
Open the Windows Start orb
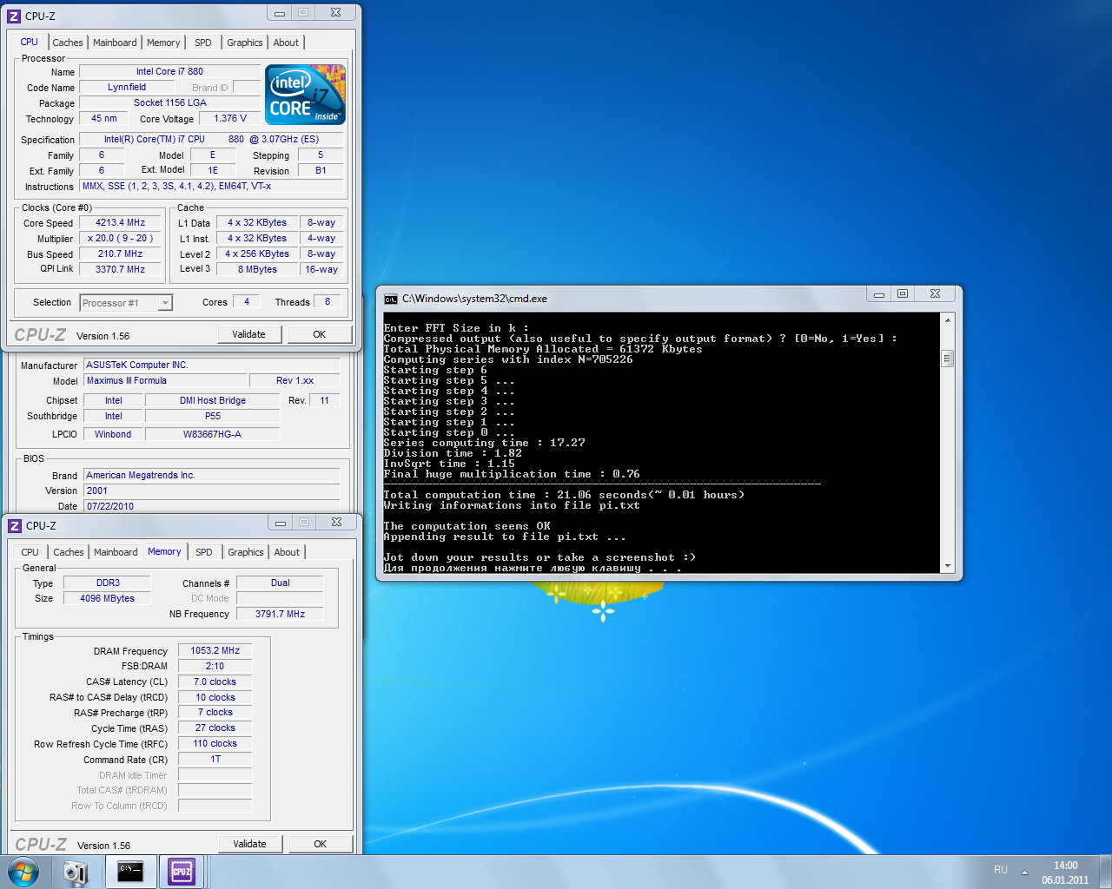(x=23, y=872)
